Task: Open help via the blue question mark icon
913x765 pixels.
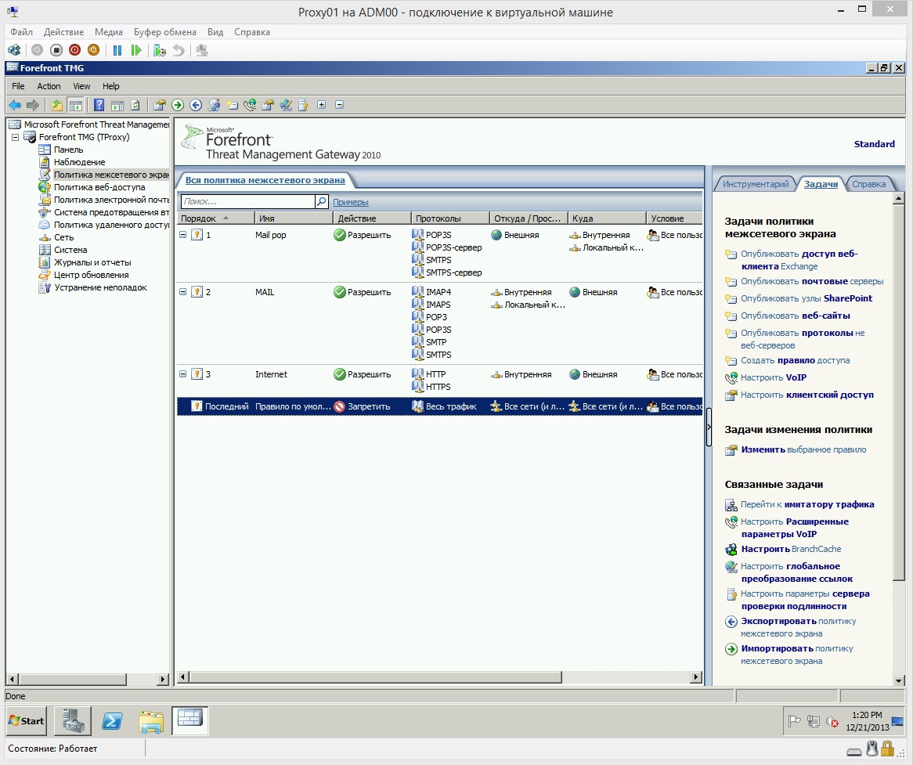Action: [x=99, y=105]
